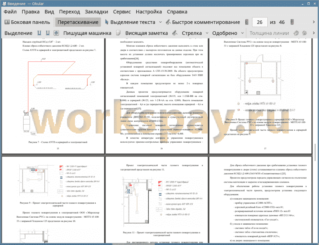The width and height of the screenshot is (319, 245).
Task: Go to previous page arrow icon
Action: [247, 22]
